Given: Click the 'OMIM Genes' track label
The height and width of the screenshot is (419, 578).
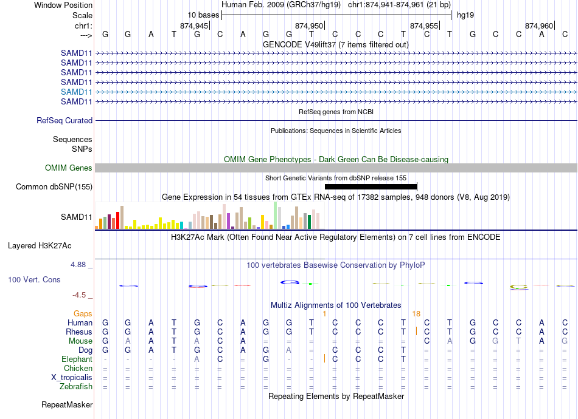Looking at the screenshot, I should click(x=68, y=168).
